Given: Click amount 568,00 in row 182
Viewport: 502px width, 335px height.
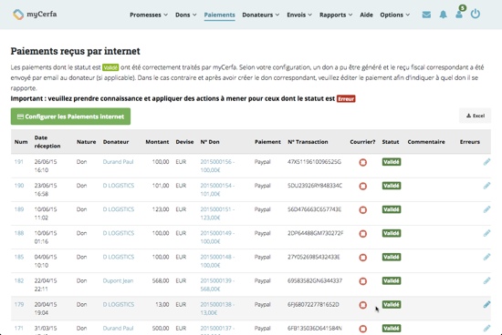Looking at the screenshot, I should point(161,280).
